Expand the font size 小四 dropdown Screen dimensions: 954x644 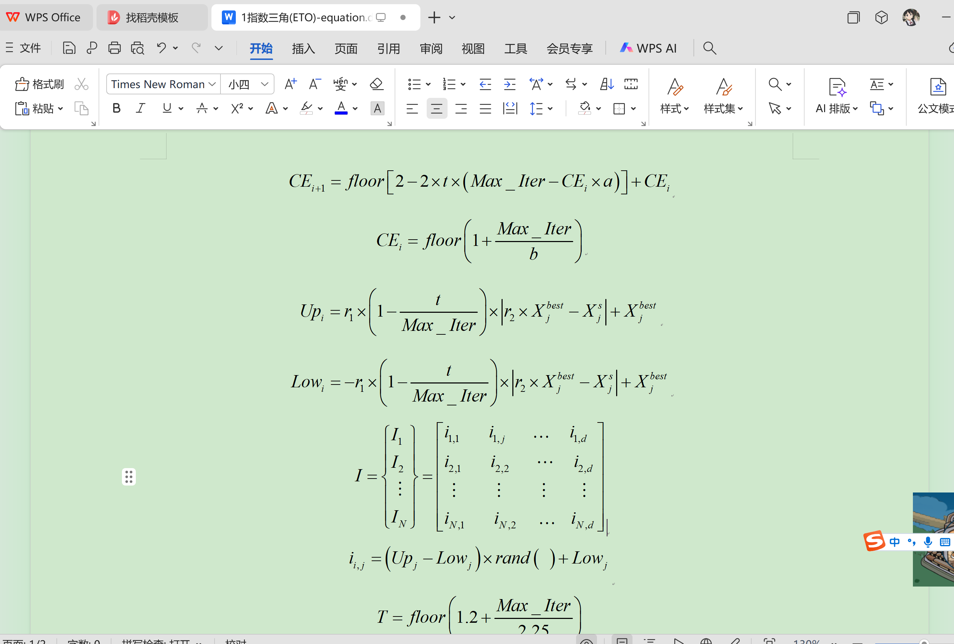coord(265,84)
